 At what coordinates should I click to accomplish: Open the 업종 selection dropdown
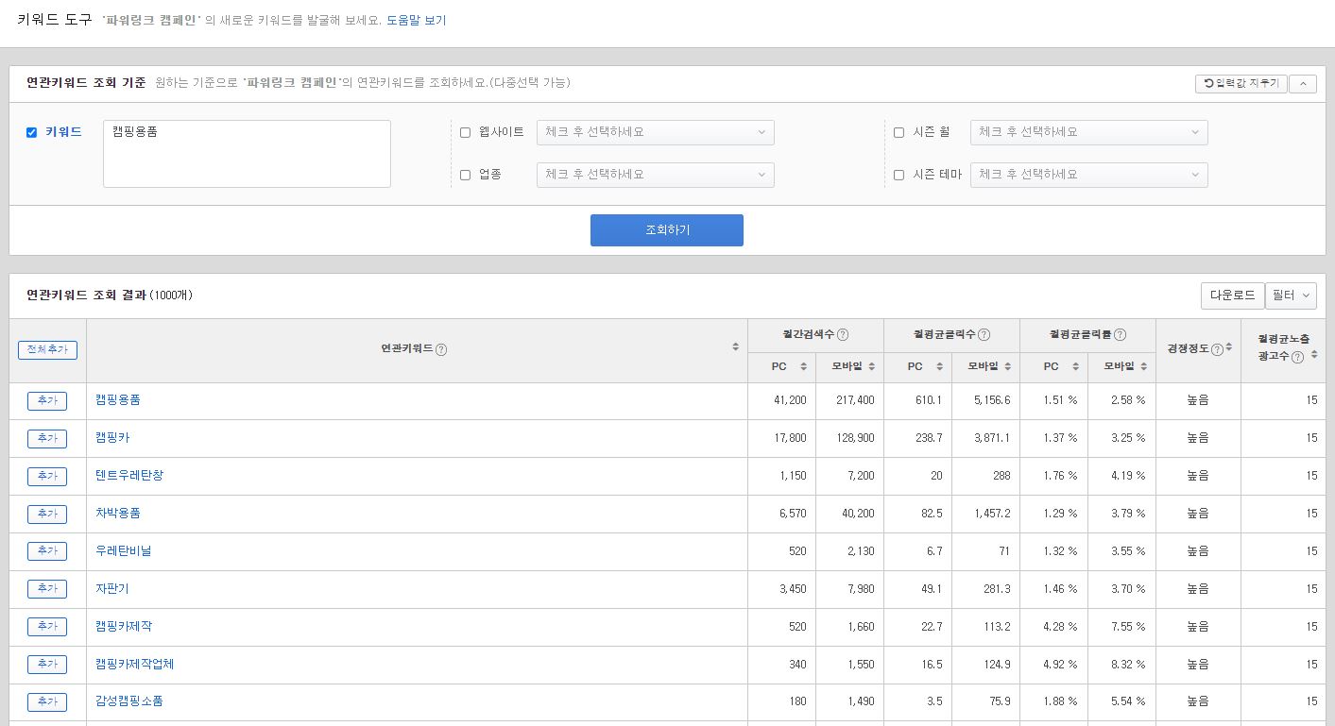tap(655, 175)
